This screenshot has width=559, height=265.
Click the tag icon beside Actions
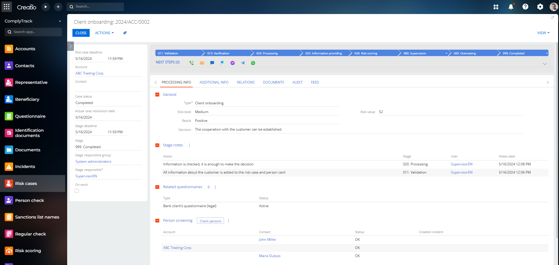pos(125,33)
